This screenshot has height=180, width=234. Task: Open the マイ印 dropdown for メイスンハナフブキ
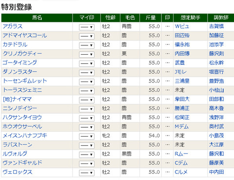[87, 136]
